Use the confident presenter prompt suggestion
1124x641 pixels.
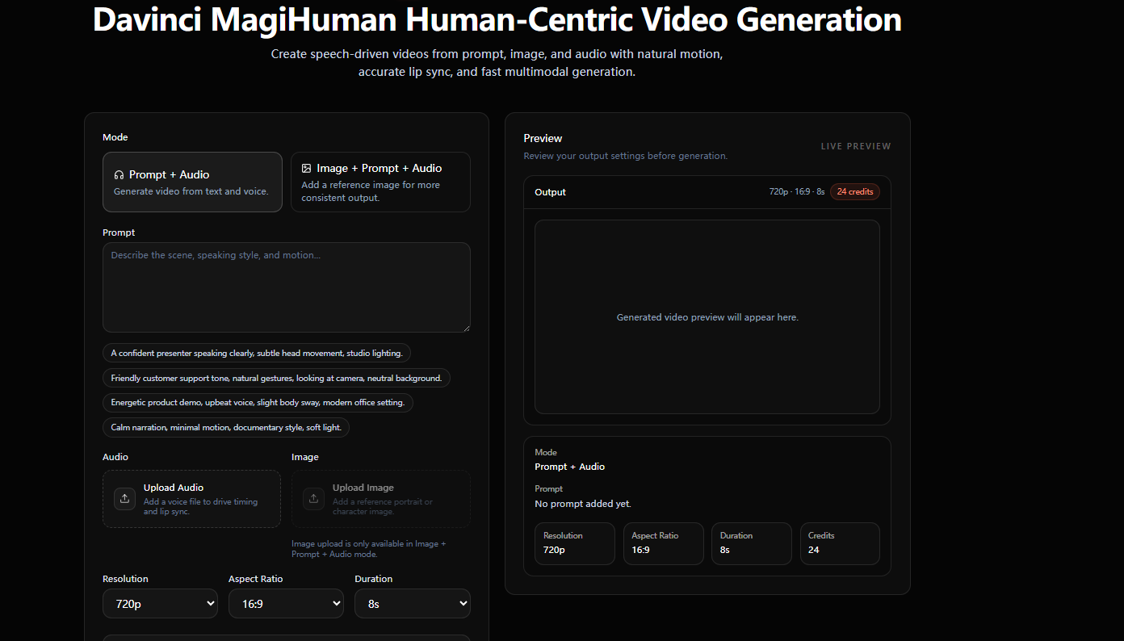[x=257, y=353]
